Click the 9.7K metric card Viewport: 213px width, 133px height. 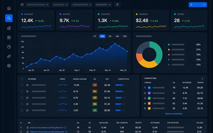(x=75, y=20)
